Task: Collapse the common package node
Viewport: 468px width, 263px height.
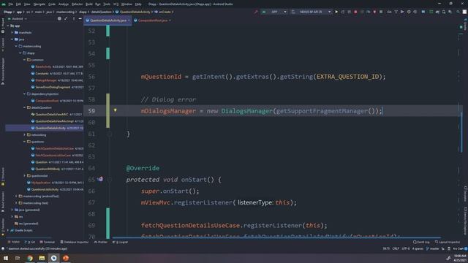Action: (24, 60)
